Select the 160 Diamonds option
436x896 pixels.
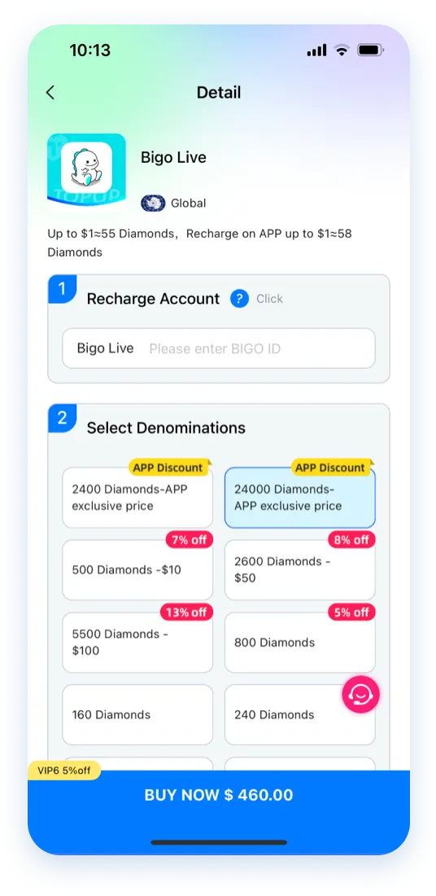[x=137, y=715]
